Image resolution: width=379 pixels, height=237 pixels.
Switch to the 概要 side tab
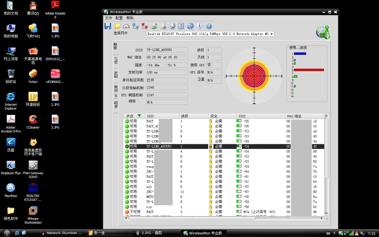[115, 46]
